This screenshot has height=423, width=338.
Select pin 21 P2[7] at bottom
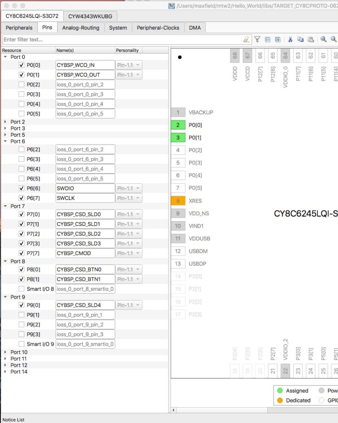coord(273,371)
